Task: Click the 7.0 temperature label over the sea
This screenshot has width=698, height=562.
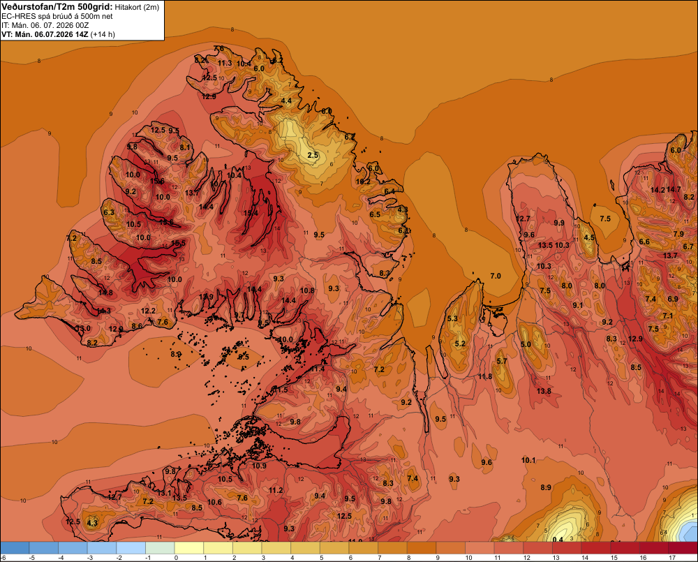Action: point(496,276)
